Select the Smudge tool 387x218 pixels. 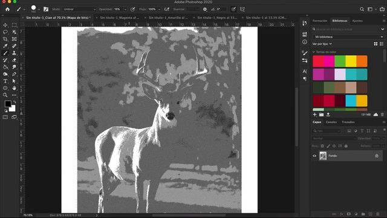click(x=14, y=67)
